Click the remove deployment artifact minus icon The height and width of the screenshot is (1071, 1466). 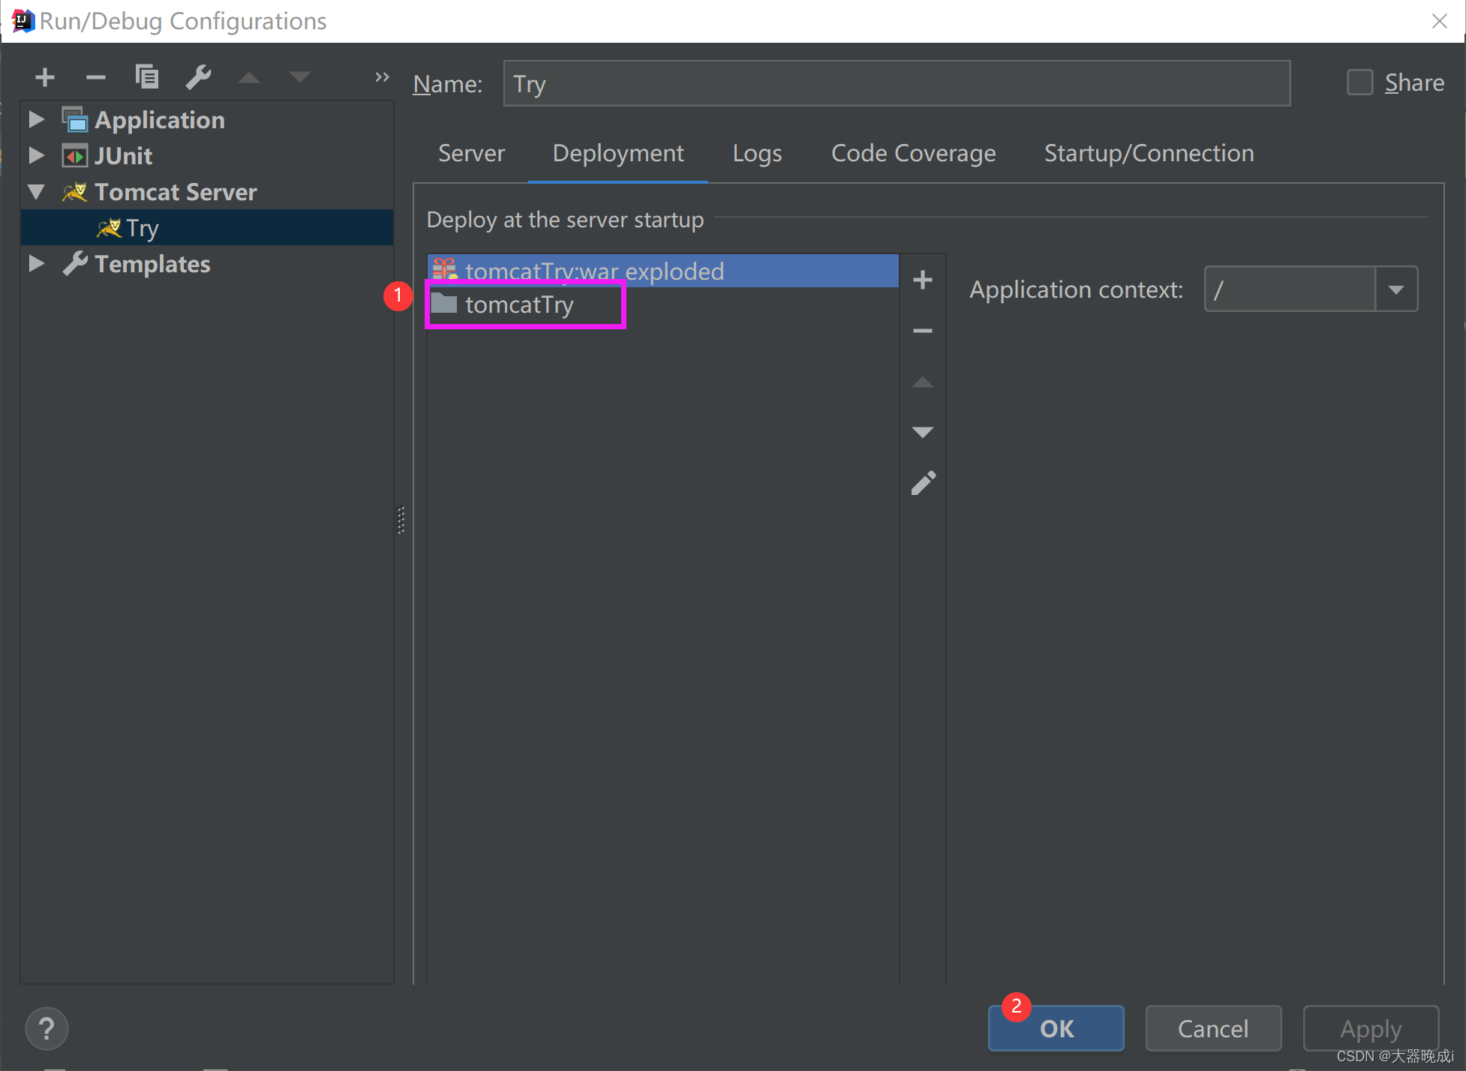click(922, 331)
